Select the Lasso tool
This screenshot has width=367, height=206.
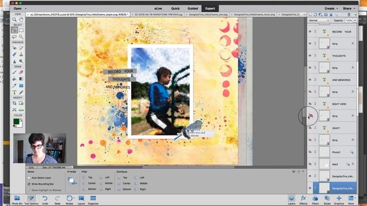14,37
